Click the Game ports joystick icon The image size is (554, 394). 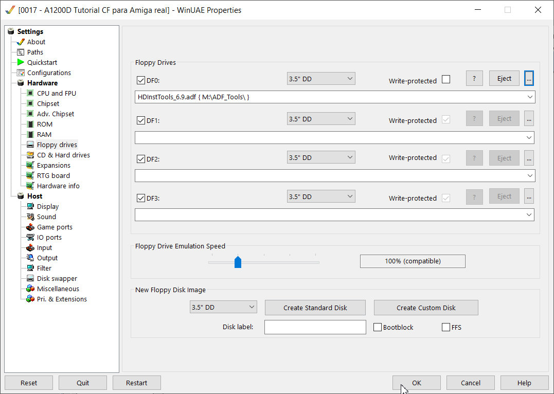click(30, 227)
